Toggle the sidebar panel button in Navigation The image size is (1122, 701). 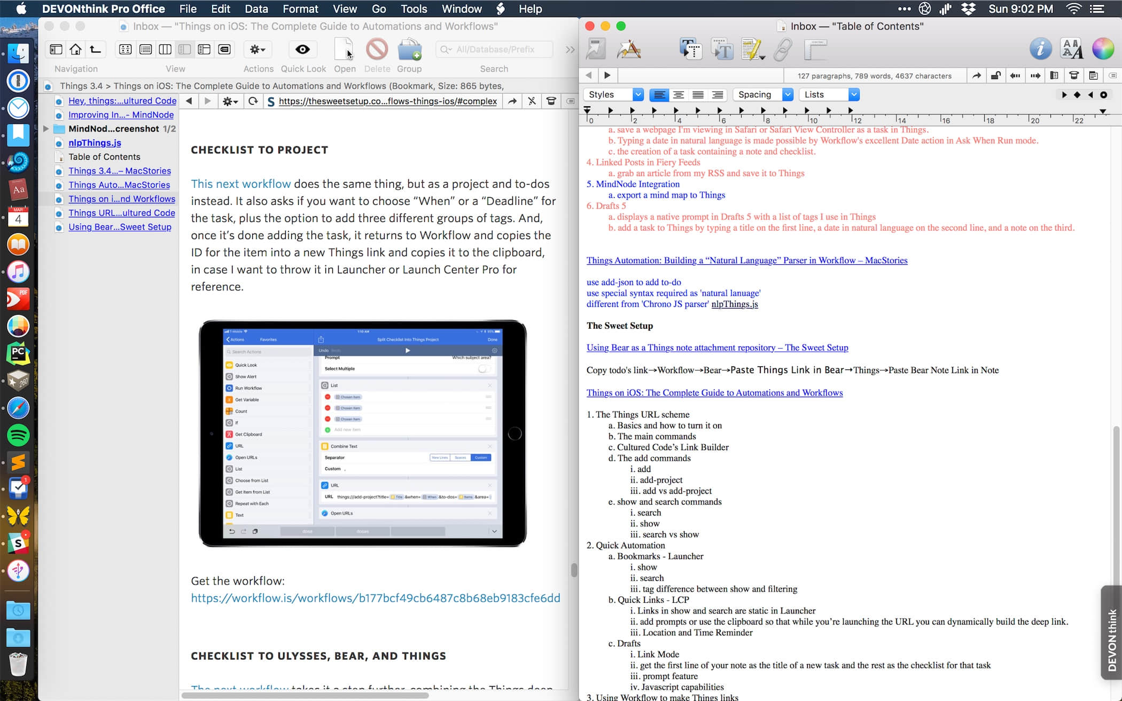click(56, 50)
